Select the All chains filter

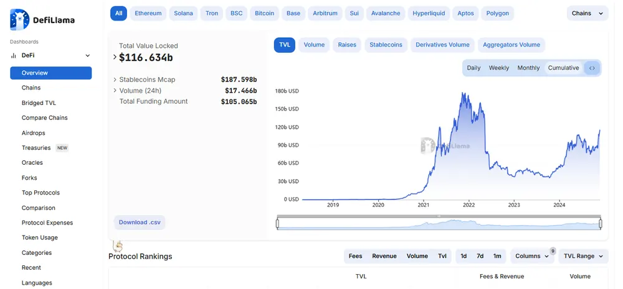(x=118, y=13)
